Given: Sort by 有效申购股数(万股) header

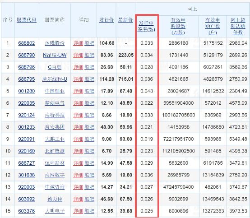Looking at the screenshot, I should (178, 26).
